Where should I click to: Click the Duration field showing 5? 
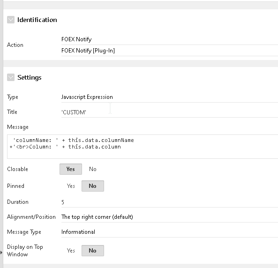pos(170,202)
